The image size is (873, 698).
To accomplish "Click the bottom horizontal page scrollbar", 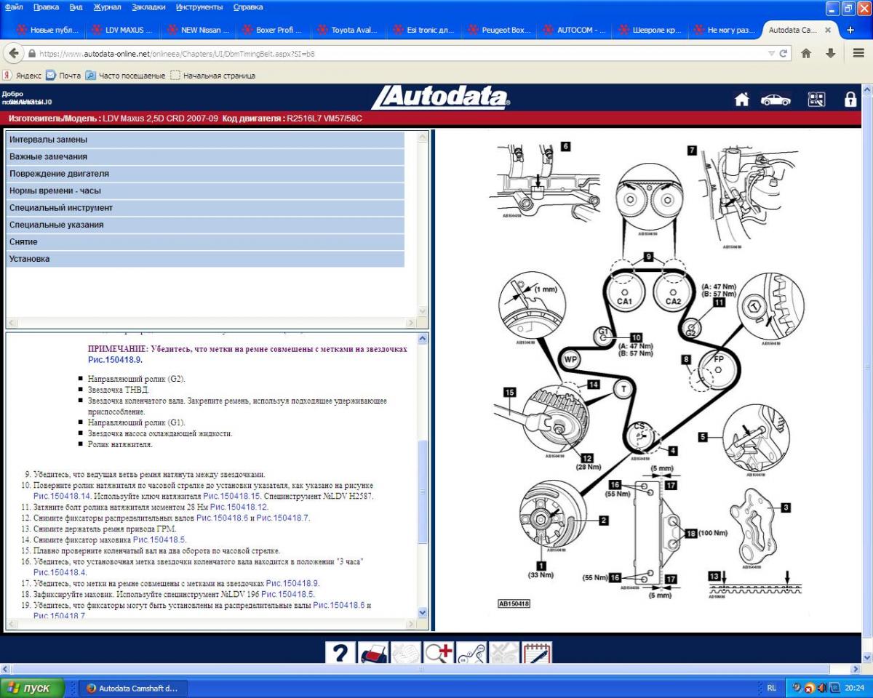I will 431,668.
